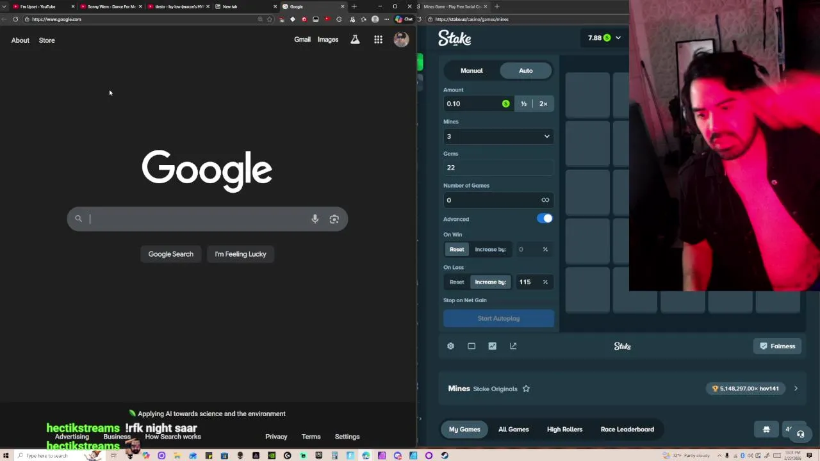Open the Privacy footer link

coord(276,437)
